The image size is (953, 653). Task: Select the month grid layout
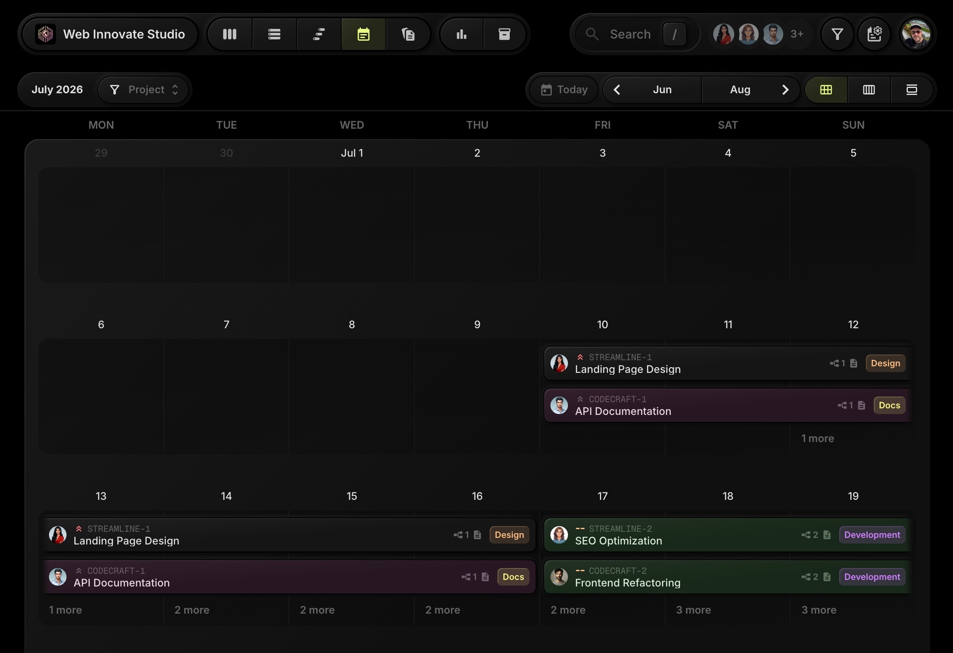[826, 90]
